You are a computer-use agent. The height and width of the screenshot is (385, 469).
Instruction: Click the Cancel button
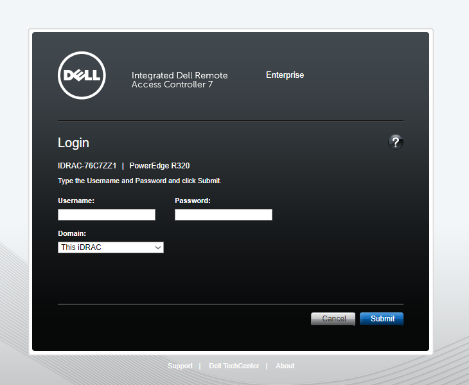click(333, 319)
